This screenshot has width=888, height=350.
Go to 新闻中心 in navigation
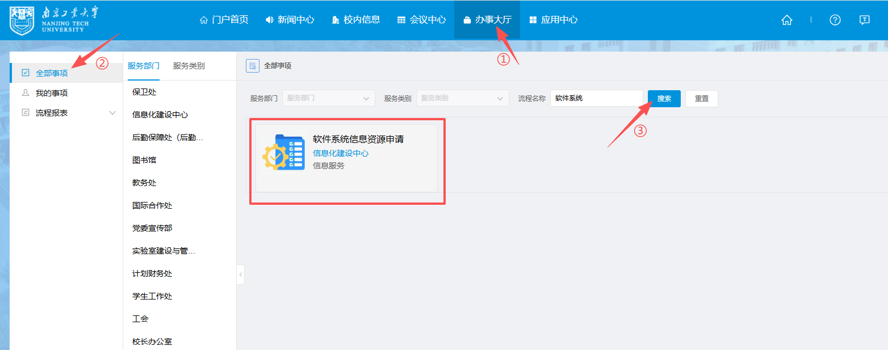(290, 19)
